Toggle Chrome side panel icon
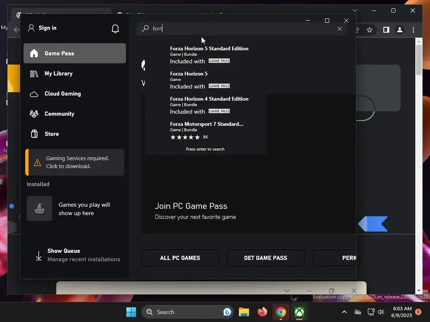 click(386, 30)
